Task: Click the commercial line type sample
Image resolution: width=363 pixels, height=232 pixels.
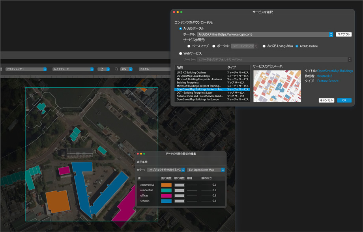Action: tap(192, 185)
